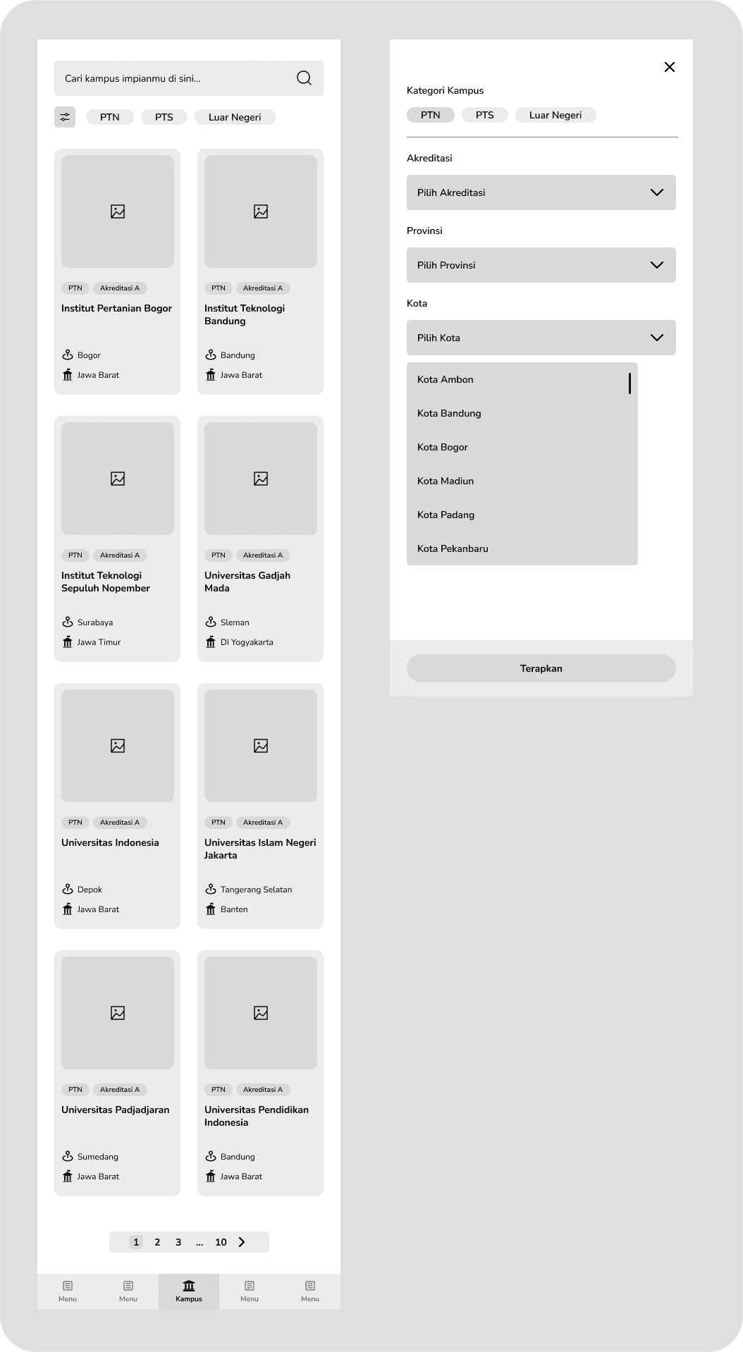743x1352 pixels.
Task: Click image icon on Universitas Indonesia card
Action: [x=118, y=746]
